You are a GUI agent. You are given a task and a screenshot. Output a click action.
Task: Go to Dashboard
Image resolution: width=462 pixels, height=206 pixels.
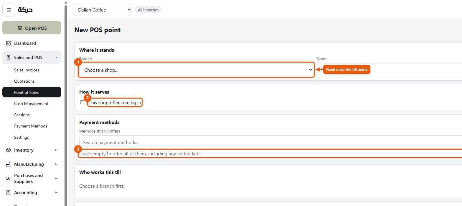point(25,43)
